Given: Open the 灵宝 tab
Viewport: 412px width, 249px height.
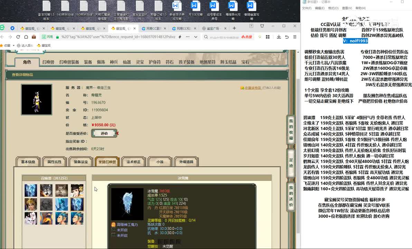Looking at the screenshot, I should tap(140, 62).
